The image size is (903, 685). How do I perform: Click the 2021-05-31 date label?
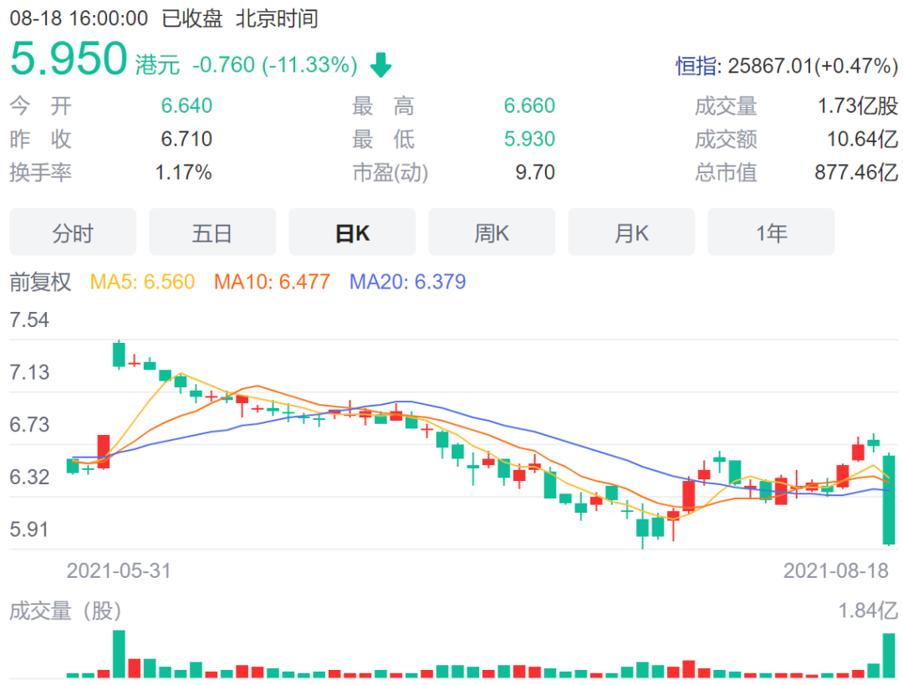tap(118, 571)
